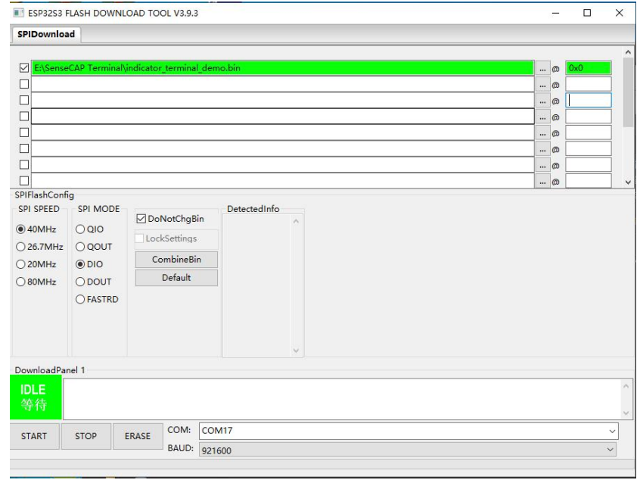Select 80MHz SPI speed
This screenshot has height=483, width=640.
point(23,282)
